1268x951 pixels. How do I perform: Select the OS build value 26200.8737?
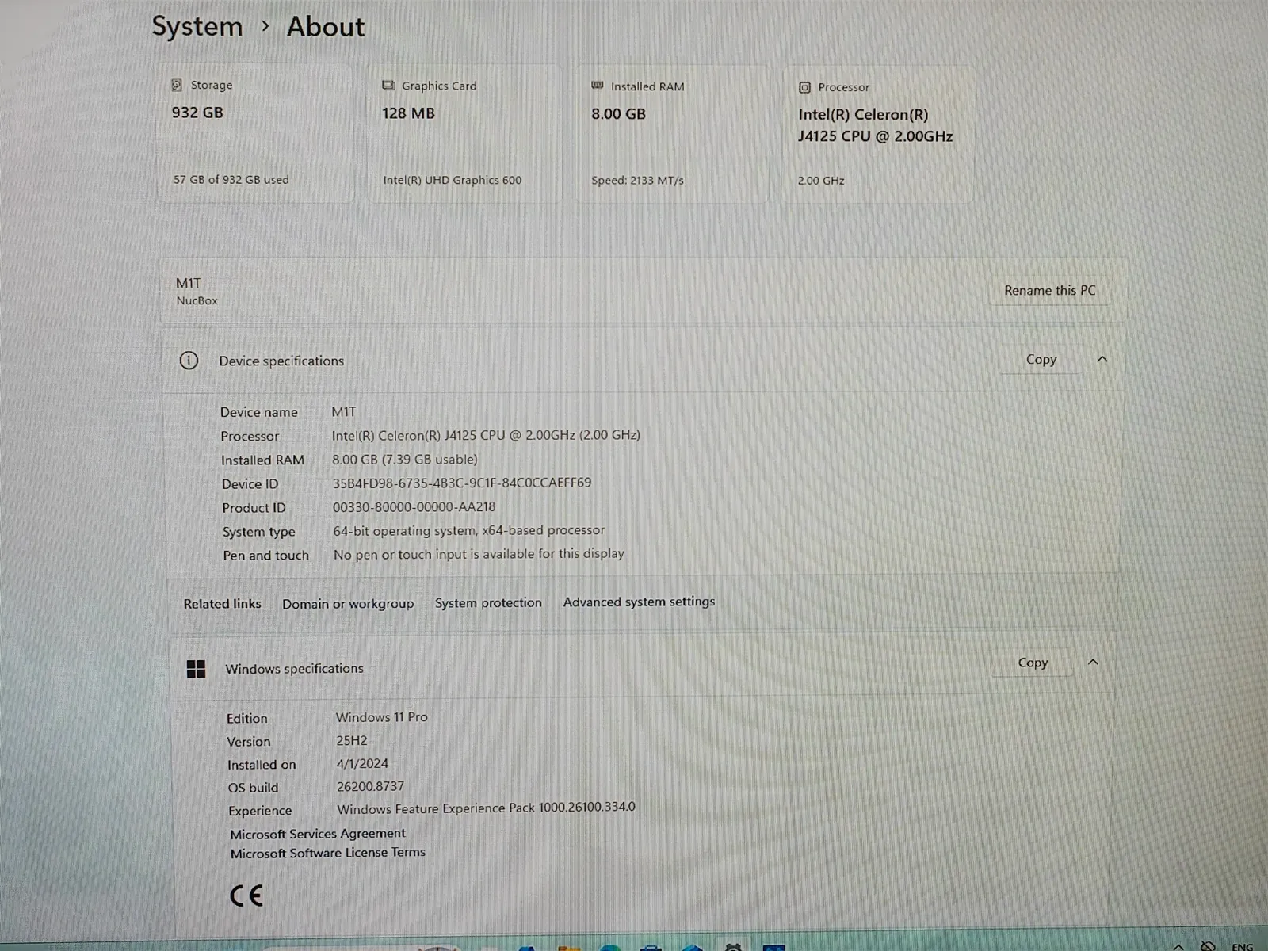pyautogui.click(x=370, y=787)
